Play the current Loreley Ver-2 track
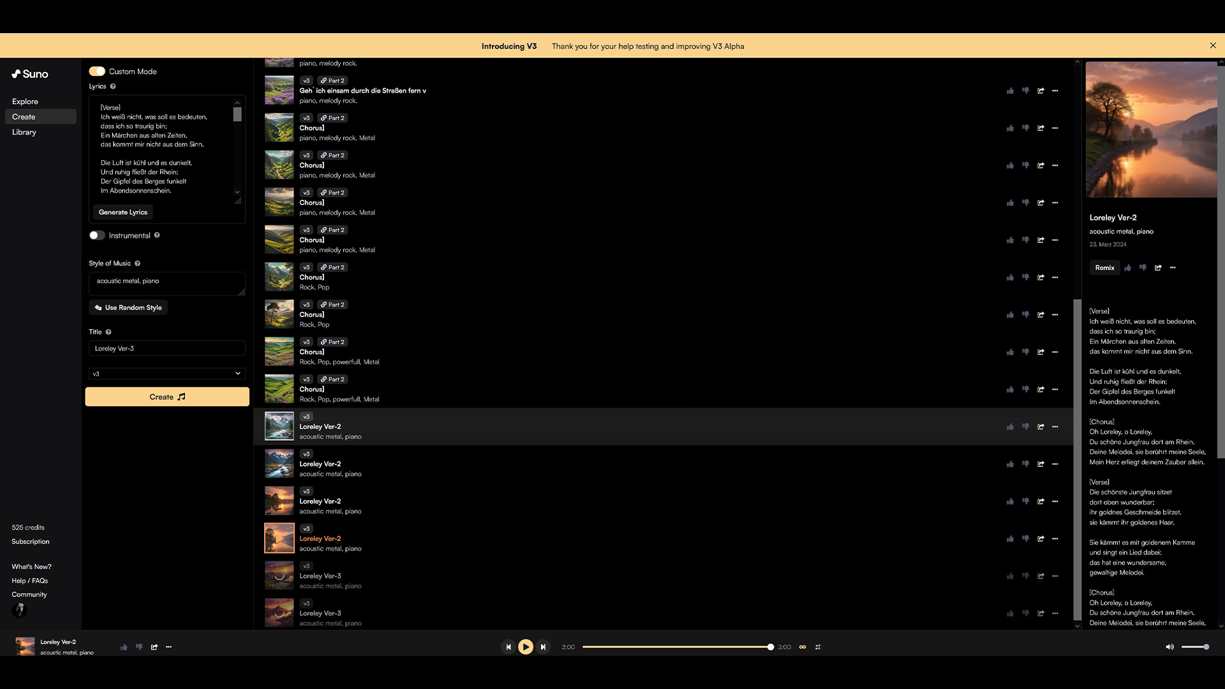The image size is (1225, 689). coord(525,647)
